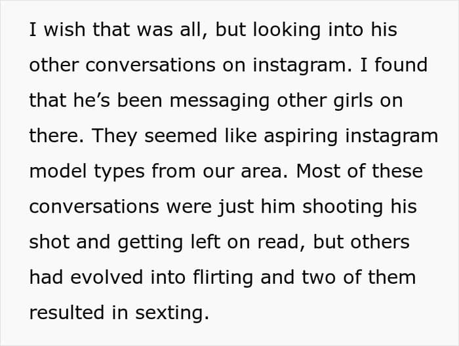
Task: Click the word "shooting" in the text
Action: 342,207
